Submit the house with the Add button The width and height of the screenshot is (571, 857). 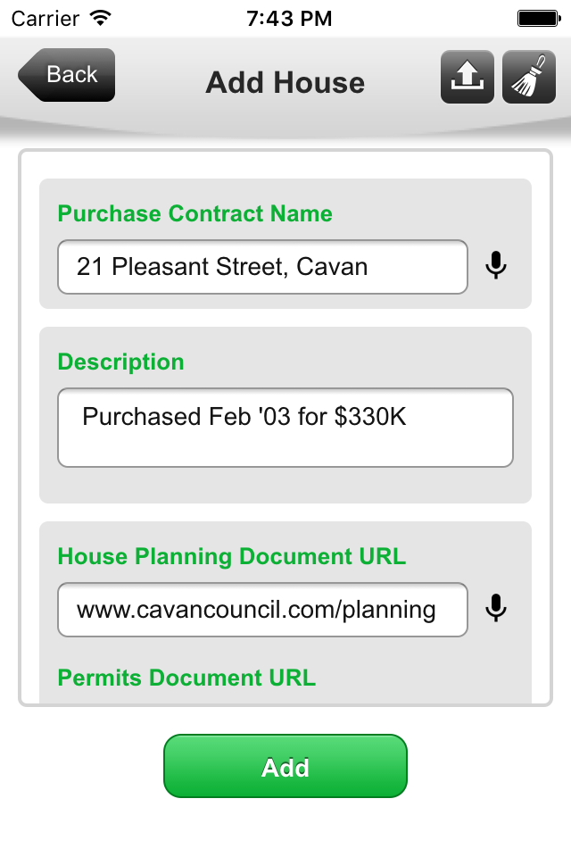pyautogui.click(x=285, y=766)
